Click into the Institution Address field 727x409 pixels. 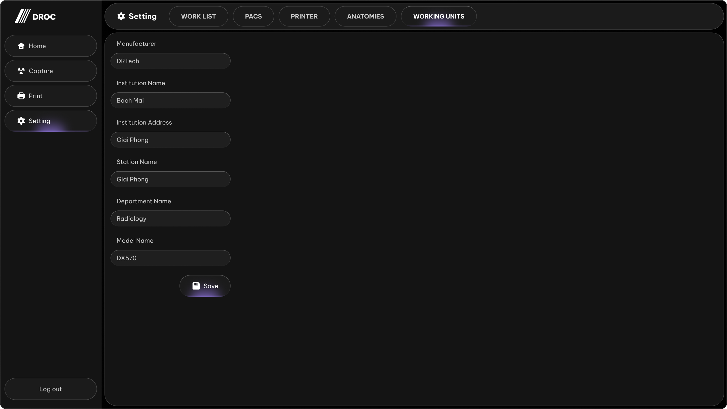(170, 140)
